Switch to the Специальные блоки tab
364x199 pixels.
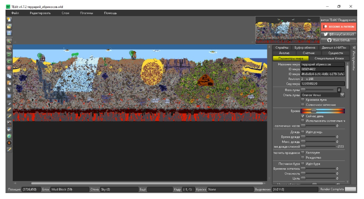pos(329,58)
